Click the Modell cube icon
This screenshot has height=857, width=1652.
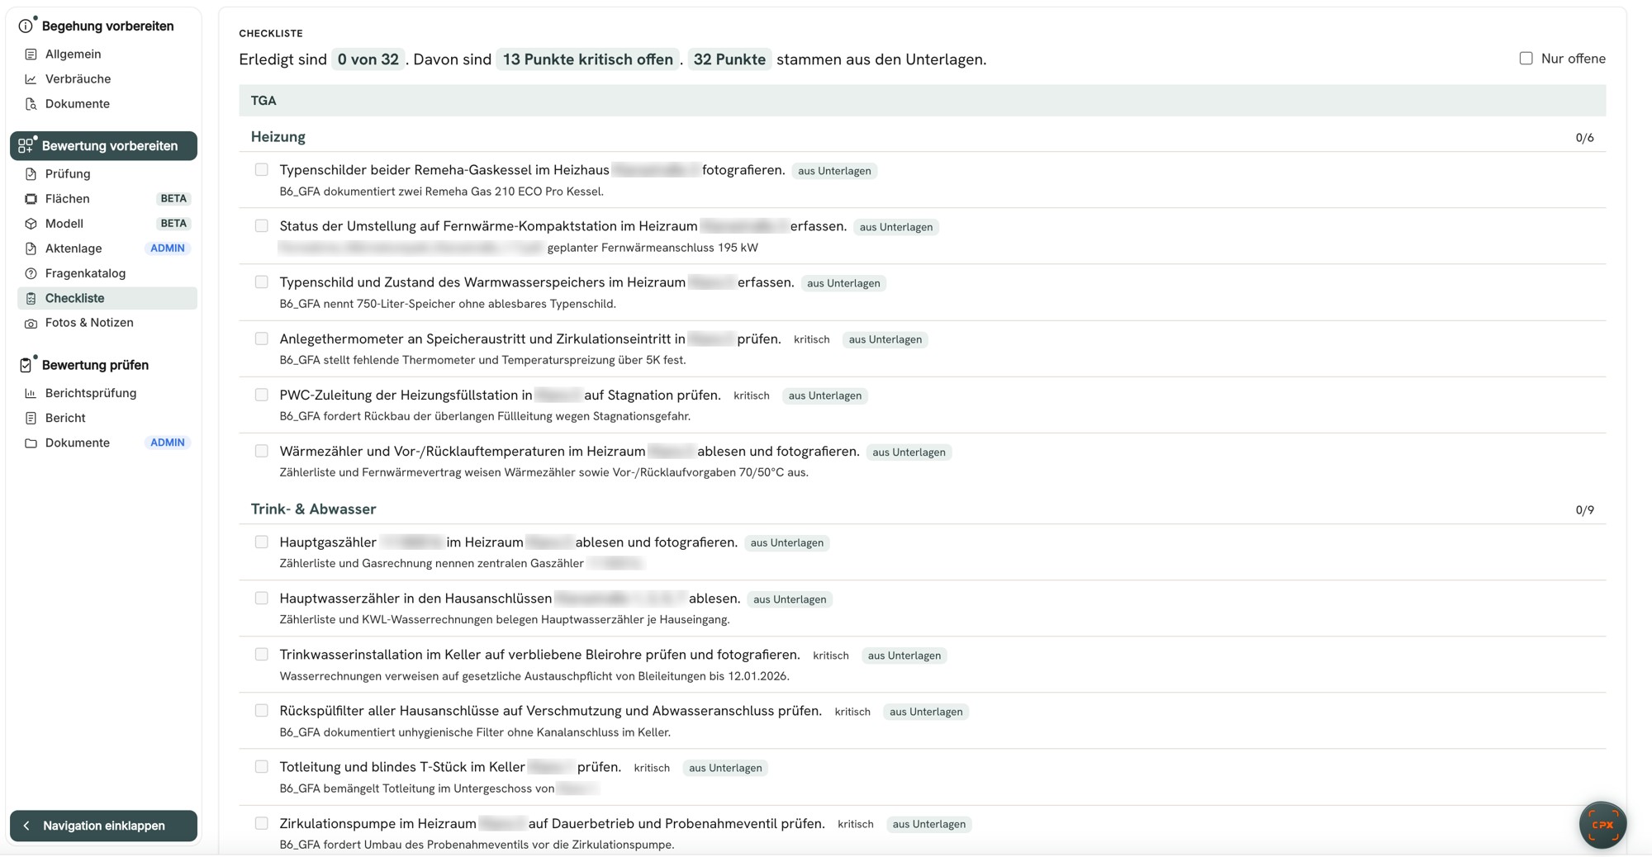click(x=31, y=224)
